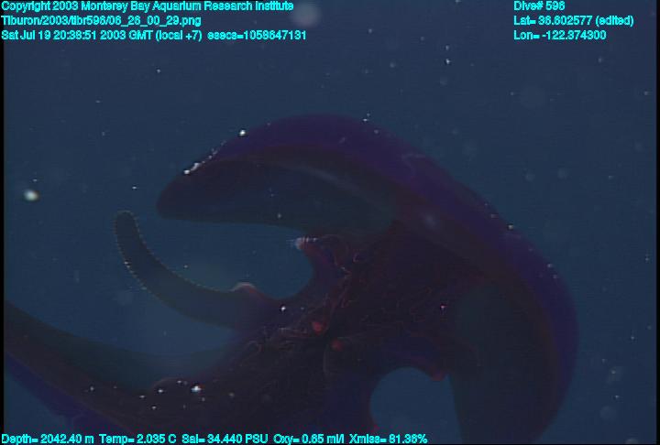Click the serrated curved arm of the jellyfish
This screenshot has height=445, width=660.
tap(147, 266)
